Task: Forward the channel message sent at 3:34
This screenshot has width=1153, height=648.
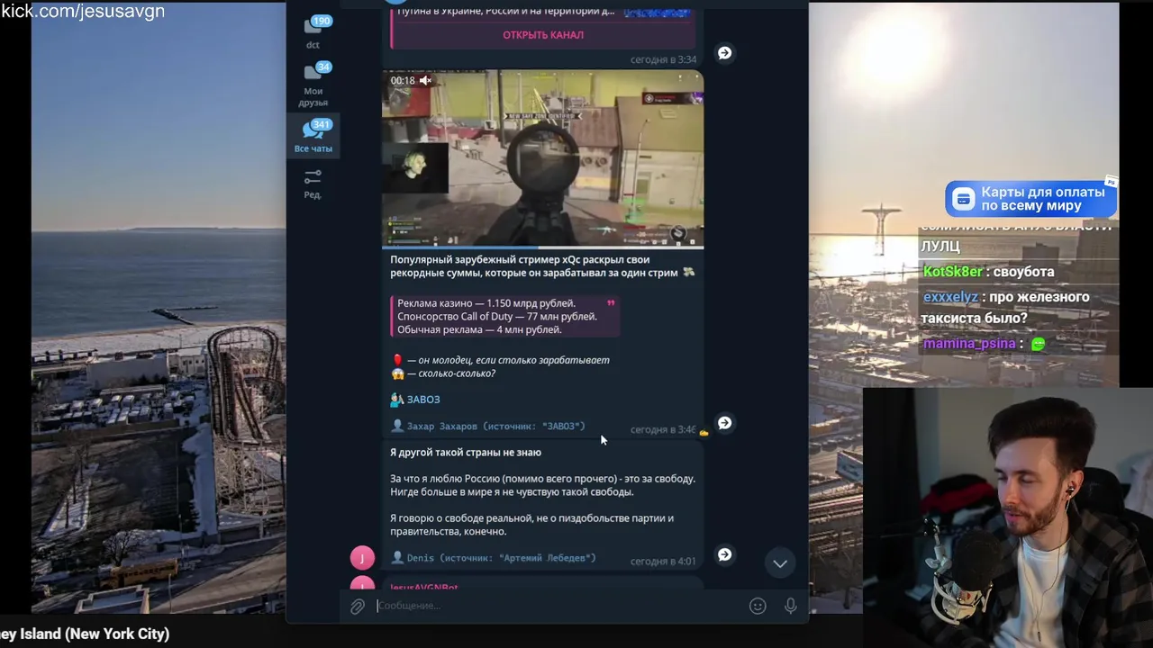Action: [x=724, y=53]
